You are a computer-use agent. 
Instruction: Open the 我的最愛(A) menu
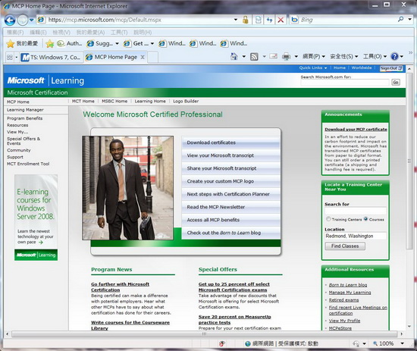tap(91, 33)
